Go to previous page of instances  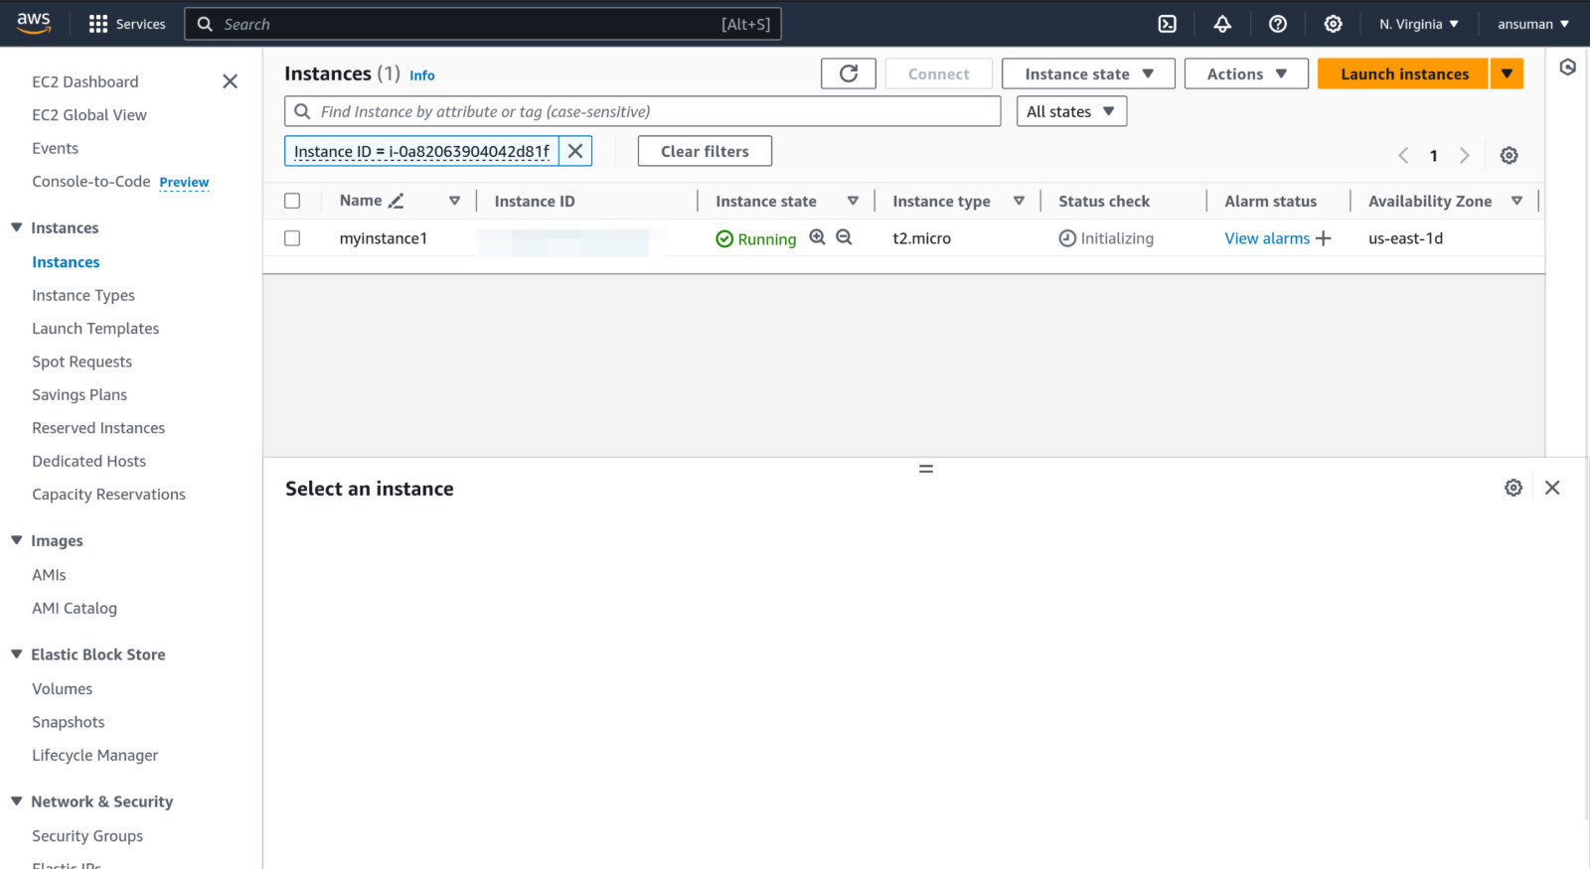click(x=1403, y=155)
